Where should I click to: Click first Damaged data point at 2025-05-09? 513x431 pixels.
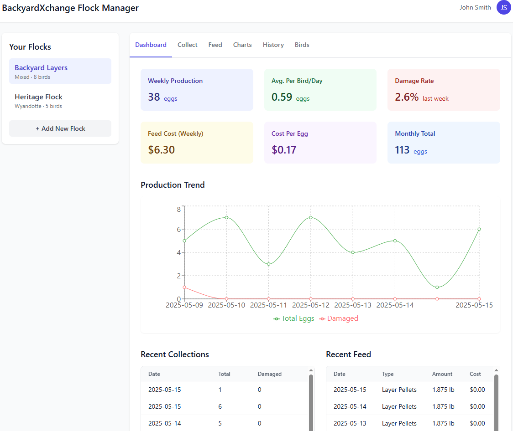[184, 287]
